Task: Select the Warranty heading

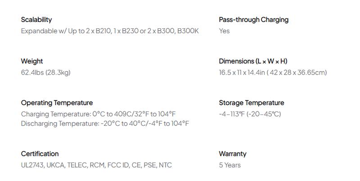Action: [233, 154]
